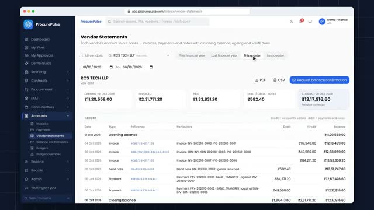Open Dashboard from the sidebar
Viewport: 374px width, 210px height.
point(40,40)
